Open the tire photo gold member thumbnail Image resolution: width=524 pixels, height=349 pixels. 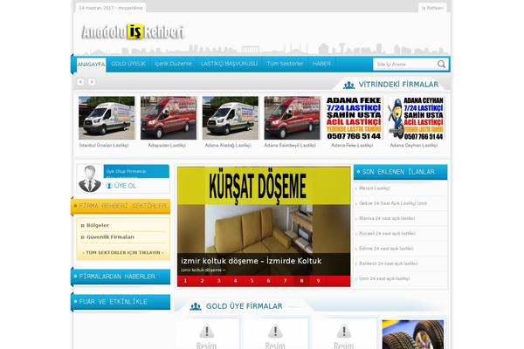(413, 334)
